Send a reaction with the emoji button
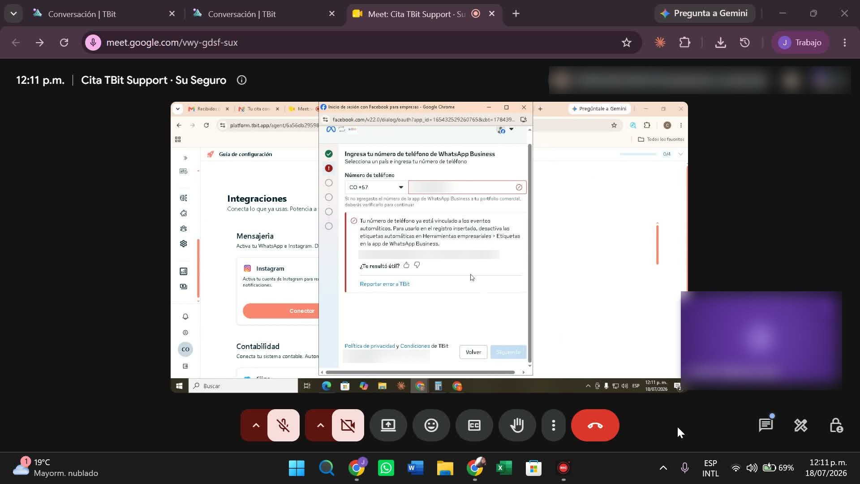Image resolution: width=860 pixels, height=484 pixels. pyautogui.click(x=431, y=425)
